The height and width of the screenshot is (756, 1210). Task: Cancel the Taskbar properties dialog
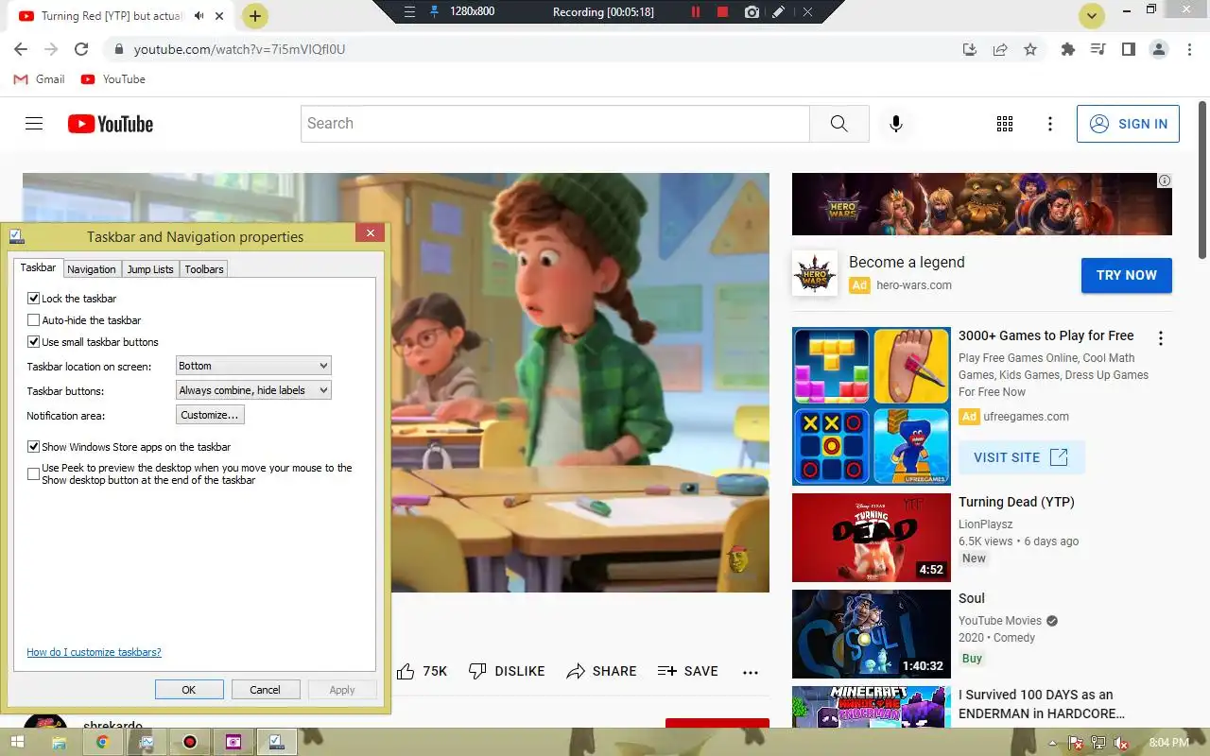point(266,690)
